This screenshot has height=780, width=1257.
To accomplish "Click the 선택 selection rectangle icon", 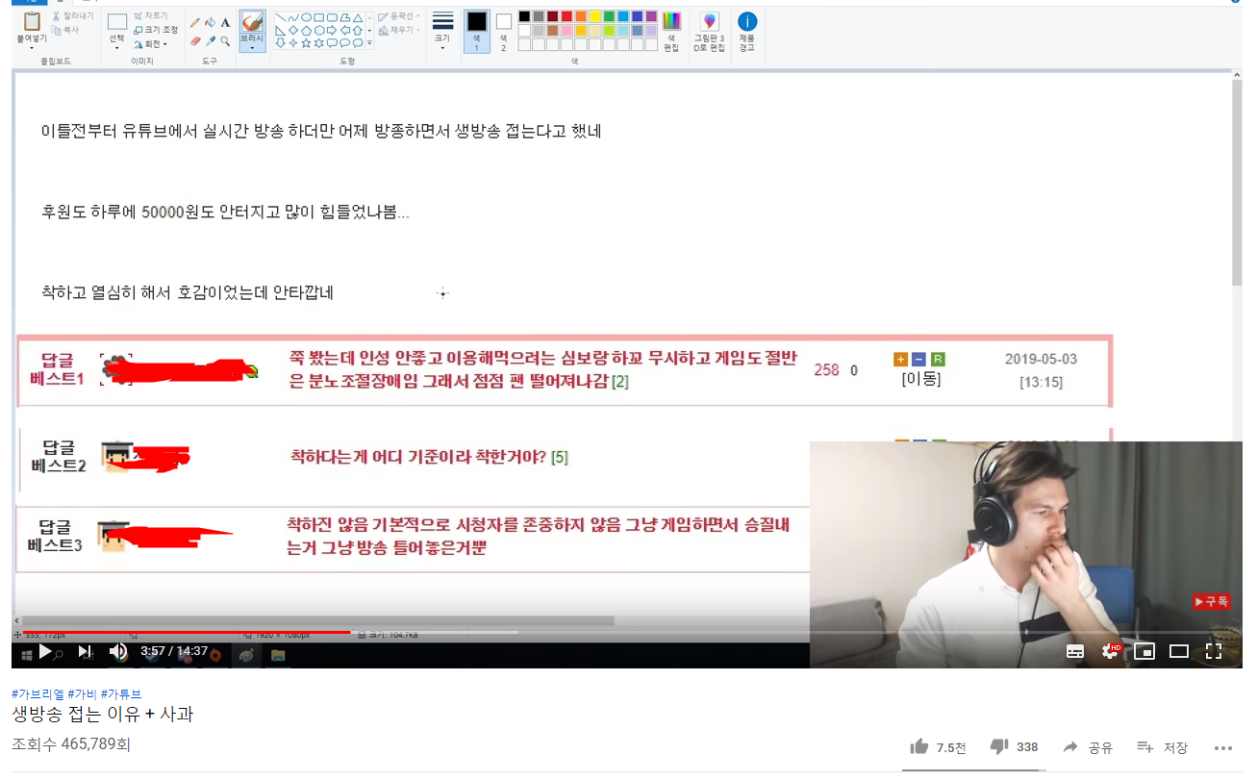I will (117, 21).
